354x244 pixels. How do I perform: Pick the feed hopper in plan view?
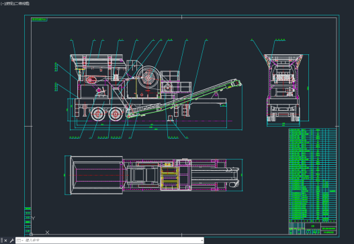click(97, 175)
